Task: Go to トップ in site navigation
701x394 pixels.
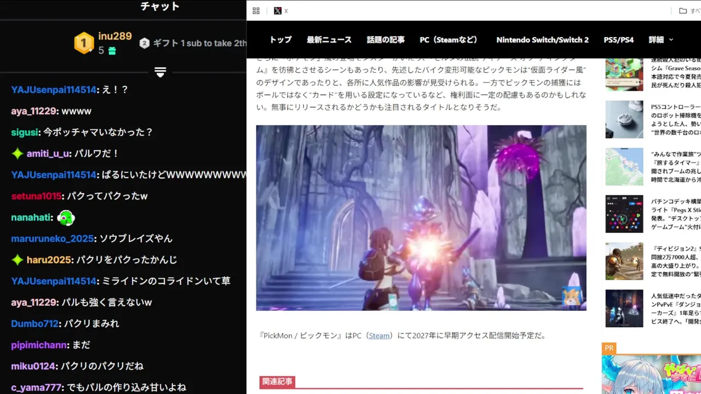Action: (280, 40)
